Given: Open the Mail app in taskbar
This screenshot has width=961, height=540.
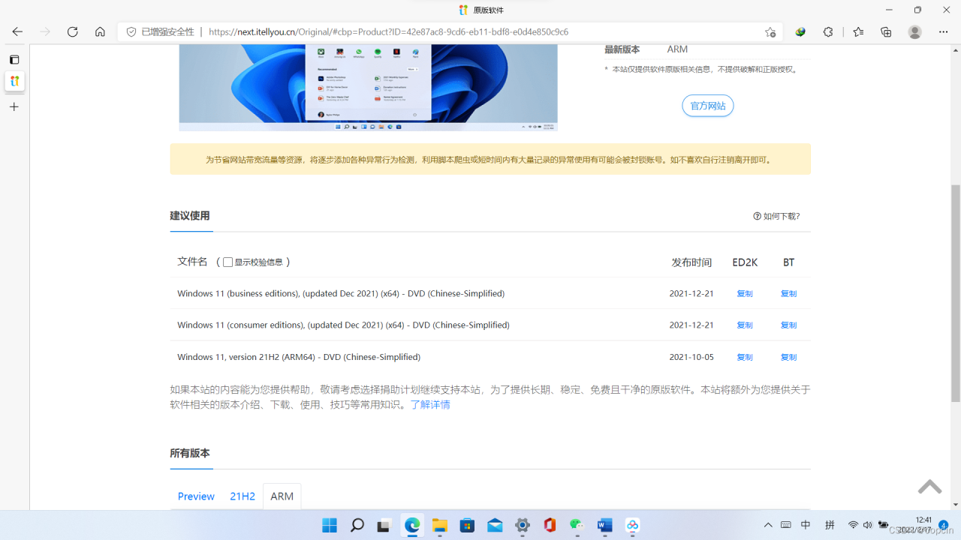Looking at the screenshot, I should tap(495, 526).
